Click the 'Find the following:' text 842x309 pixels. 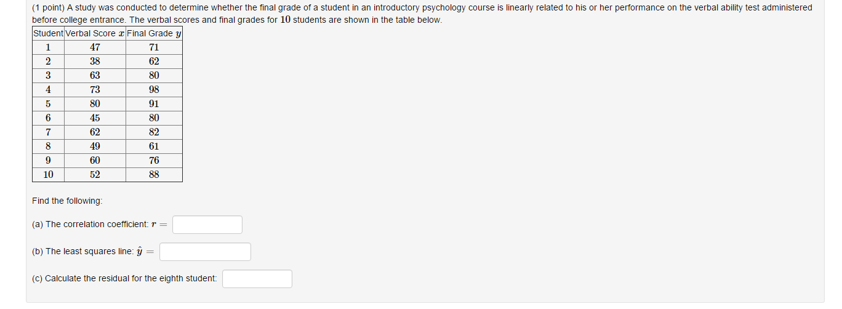68,201
